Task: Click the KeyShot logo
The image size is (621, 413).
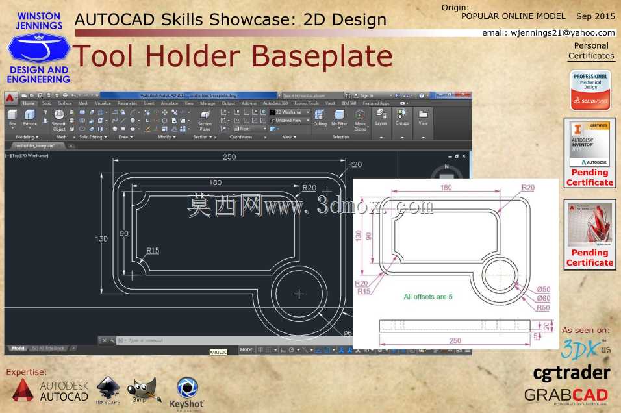Action: (186, 393)
